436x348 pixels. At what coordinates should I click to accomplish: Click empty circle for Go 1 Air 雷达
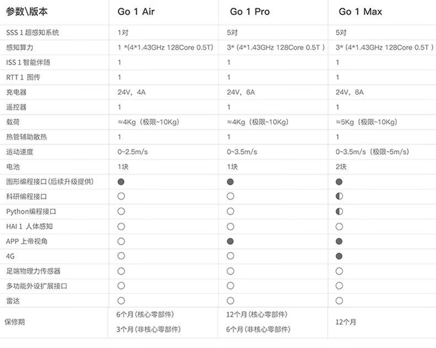pos(121,300)
